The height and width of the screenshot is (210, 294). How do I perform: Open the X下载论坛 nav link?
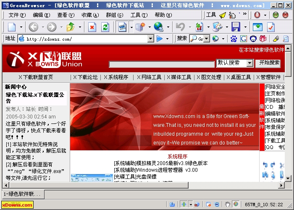click(x=85, y=77)
